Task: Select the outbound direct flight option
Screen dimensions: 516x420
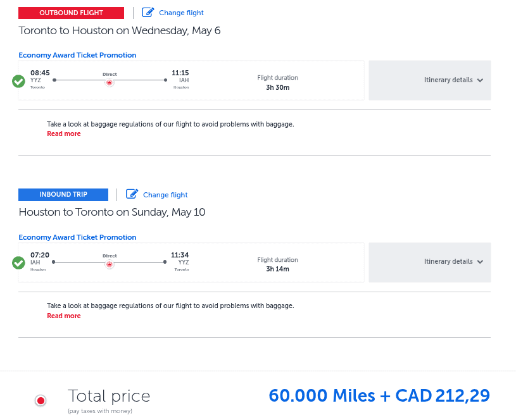Action: tap(190, 80)
